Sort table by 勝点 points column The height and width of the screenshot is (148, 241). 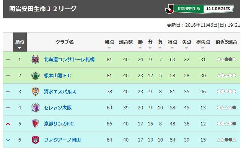[x=109, y=44]
